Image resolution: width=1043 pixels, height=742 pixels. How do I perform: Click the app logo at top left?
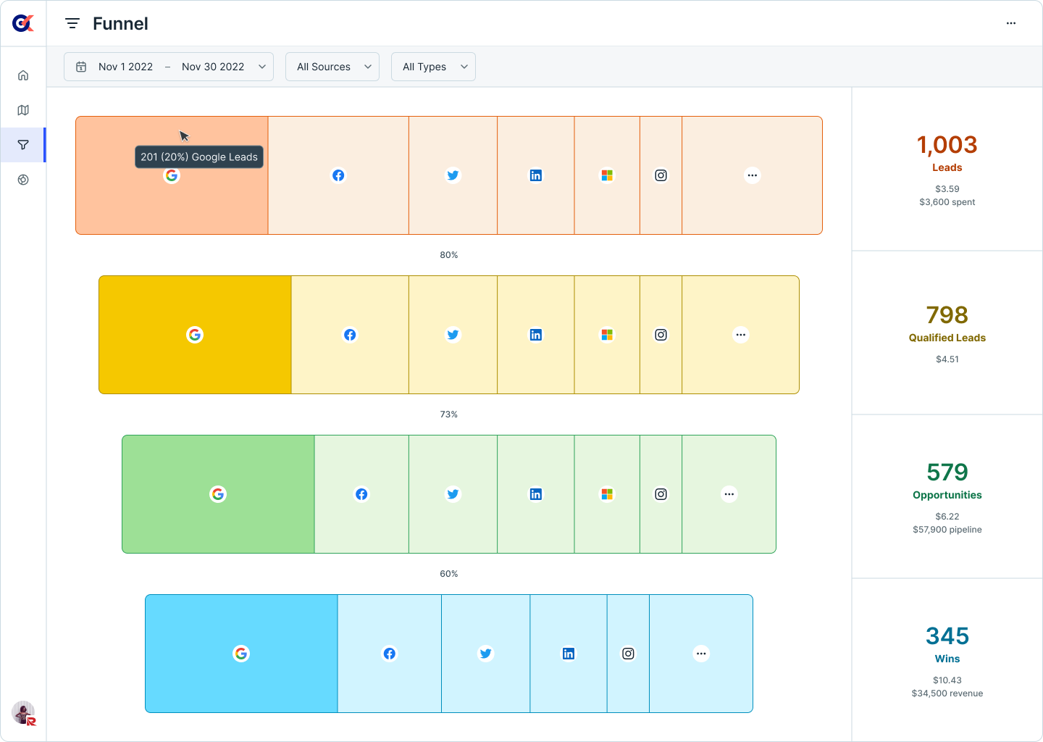click(x=23, y=24)
